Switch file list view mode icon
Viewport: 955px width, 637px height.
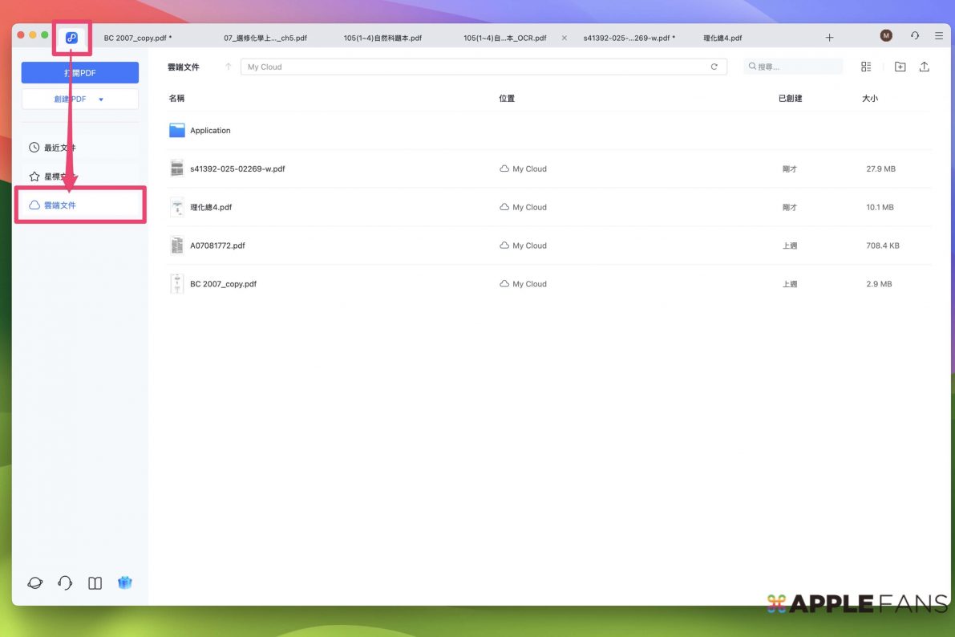coord(866,67)
